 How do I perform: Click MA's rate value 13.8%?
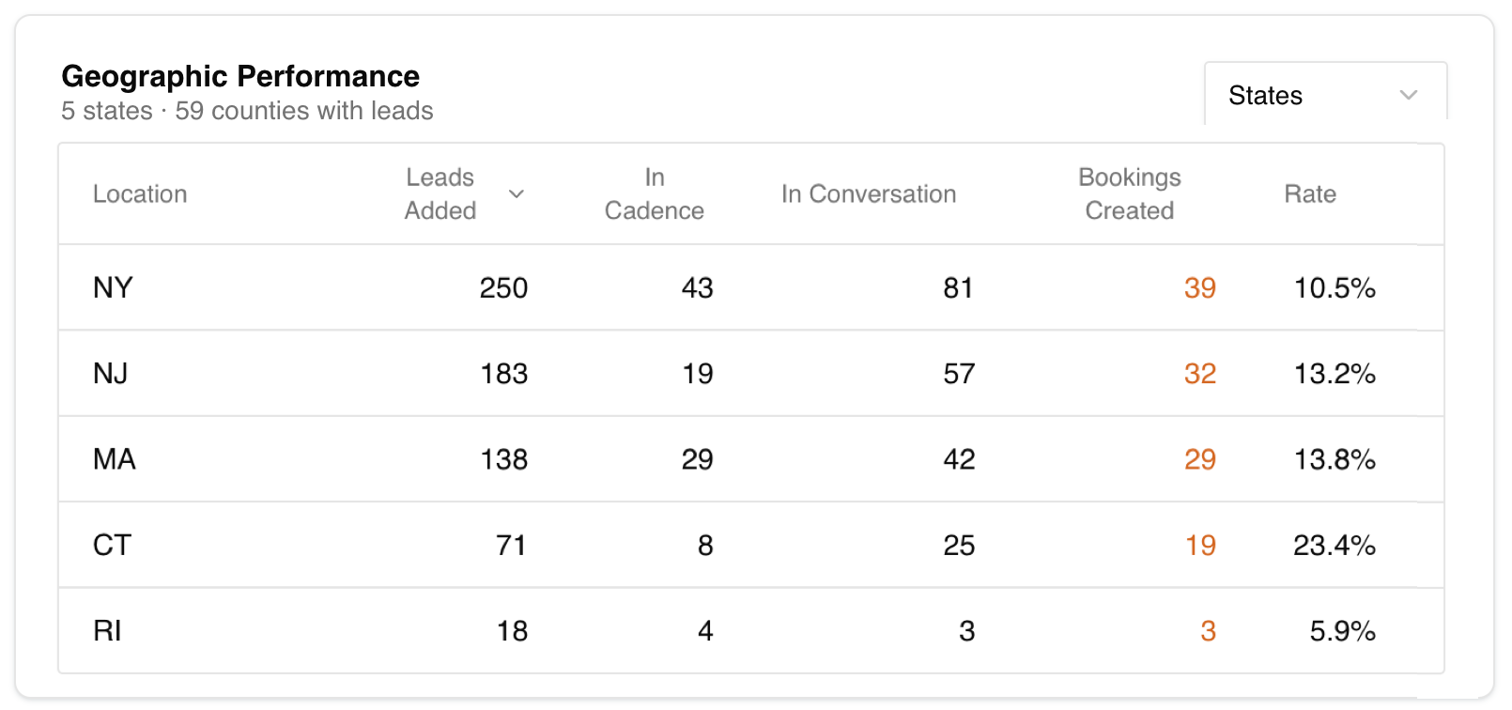[x=1341, y=459]
